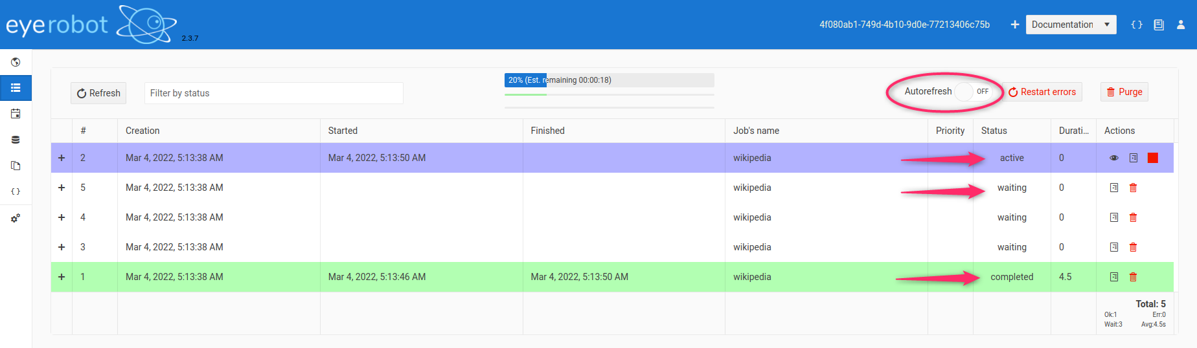Open the database sidebar icon
The width and height of the screenshot is (1197, 348).
(x=16, y=140)
